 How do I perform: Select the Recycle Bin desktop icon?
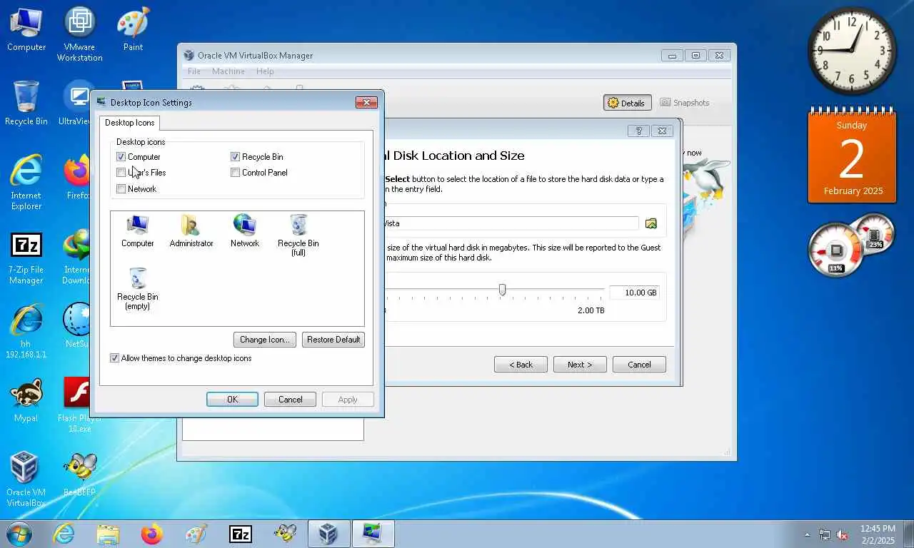coord(26,103)
